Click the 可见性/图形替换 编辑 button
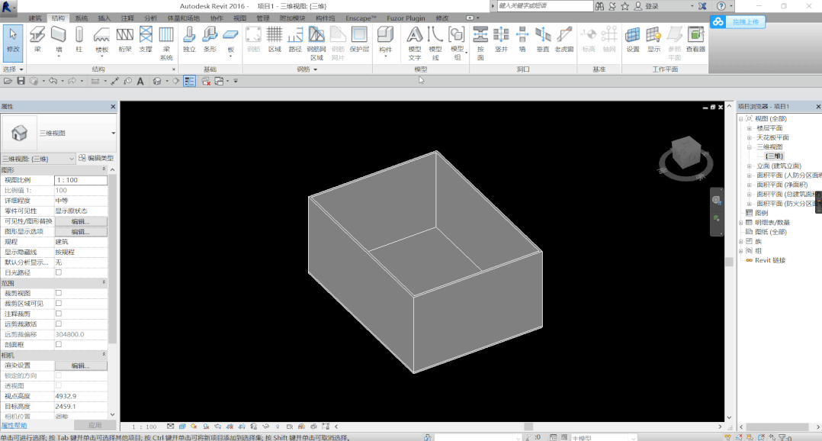The image size is (822, 441). click(81, 221)
